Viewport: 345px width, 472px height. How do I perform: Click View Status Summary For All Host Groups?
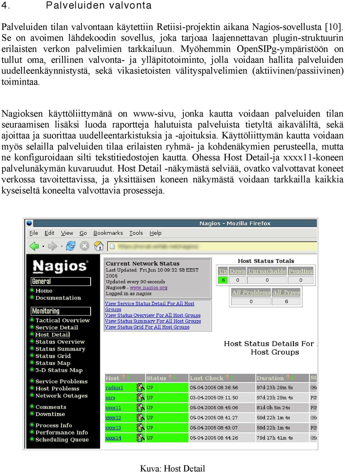click(153, 321)
